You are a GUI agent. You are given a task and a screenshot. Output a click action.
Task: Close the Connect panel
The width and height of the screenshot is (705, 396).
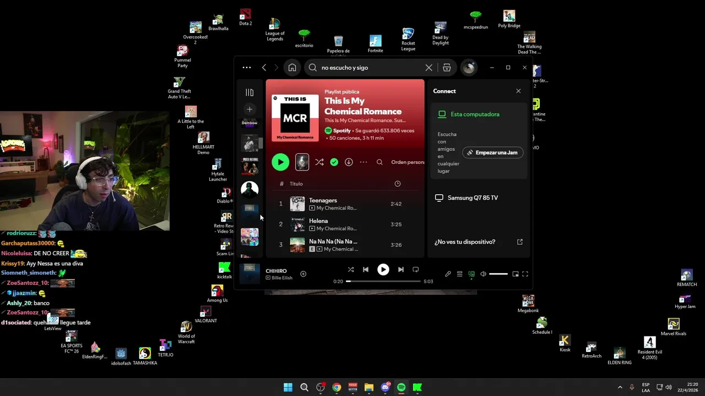coord(518,91)
